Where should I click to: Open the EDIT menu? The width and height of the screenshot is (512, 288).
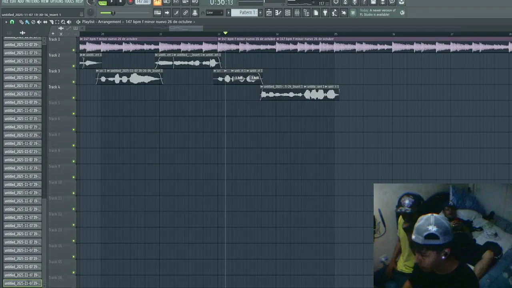pyautogui.click(x=13, y=2)
